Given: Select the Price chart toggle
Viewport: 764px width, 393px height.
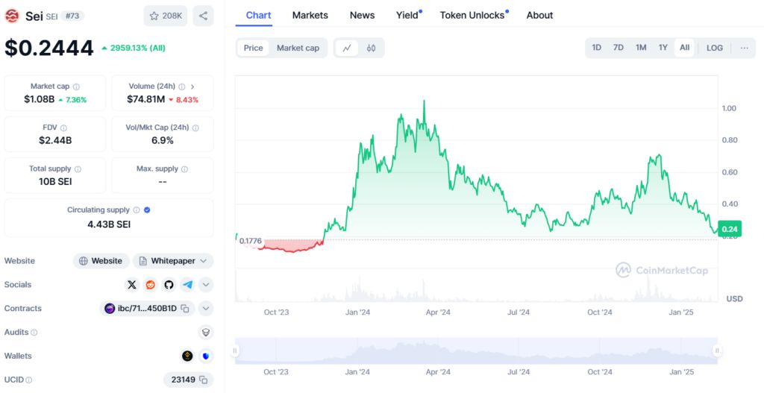Looking at the screenshot, I should pyautogui.click(x=254, y=48).
